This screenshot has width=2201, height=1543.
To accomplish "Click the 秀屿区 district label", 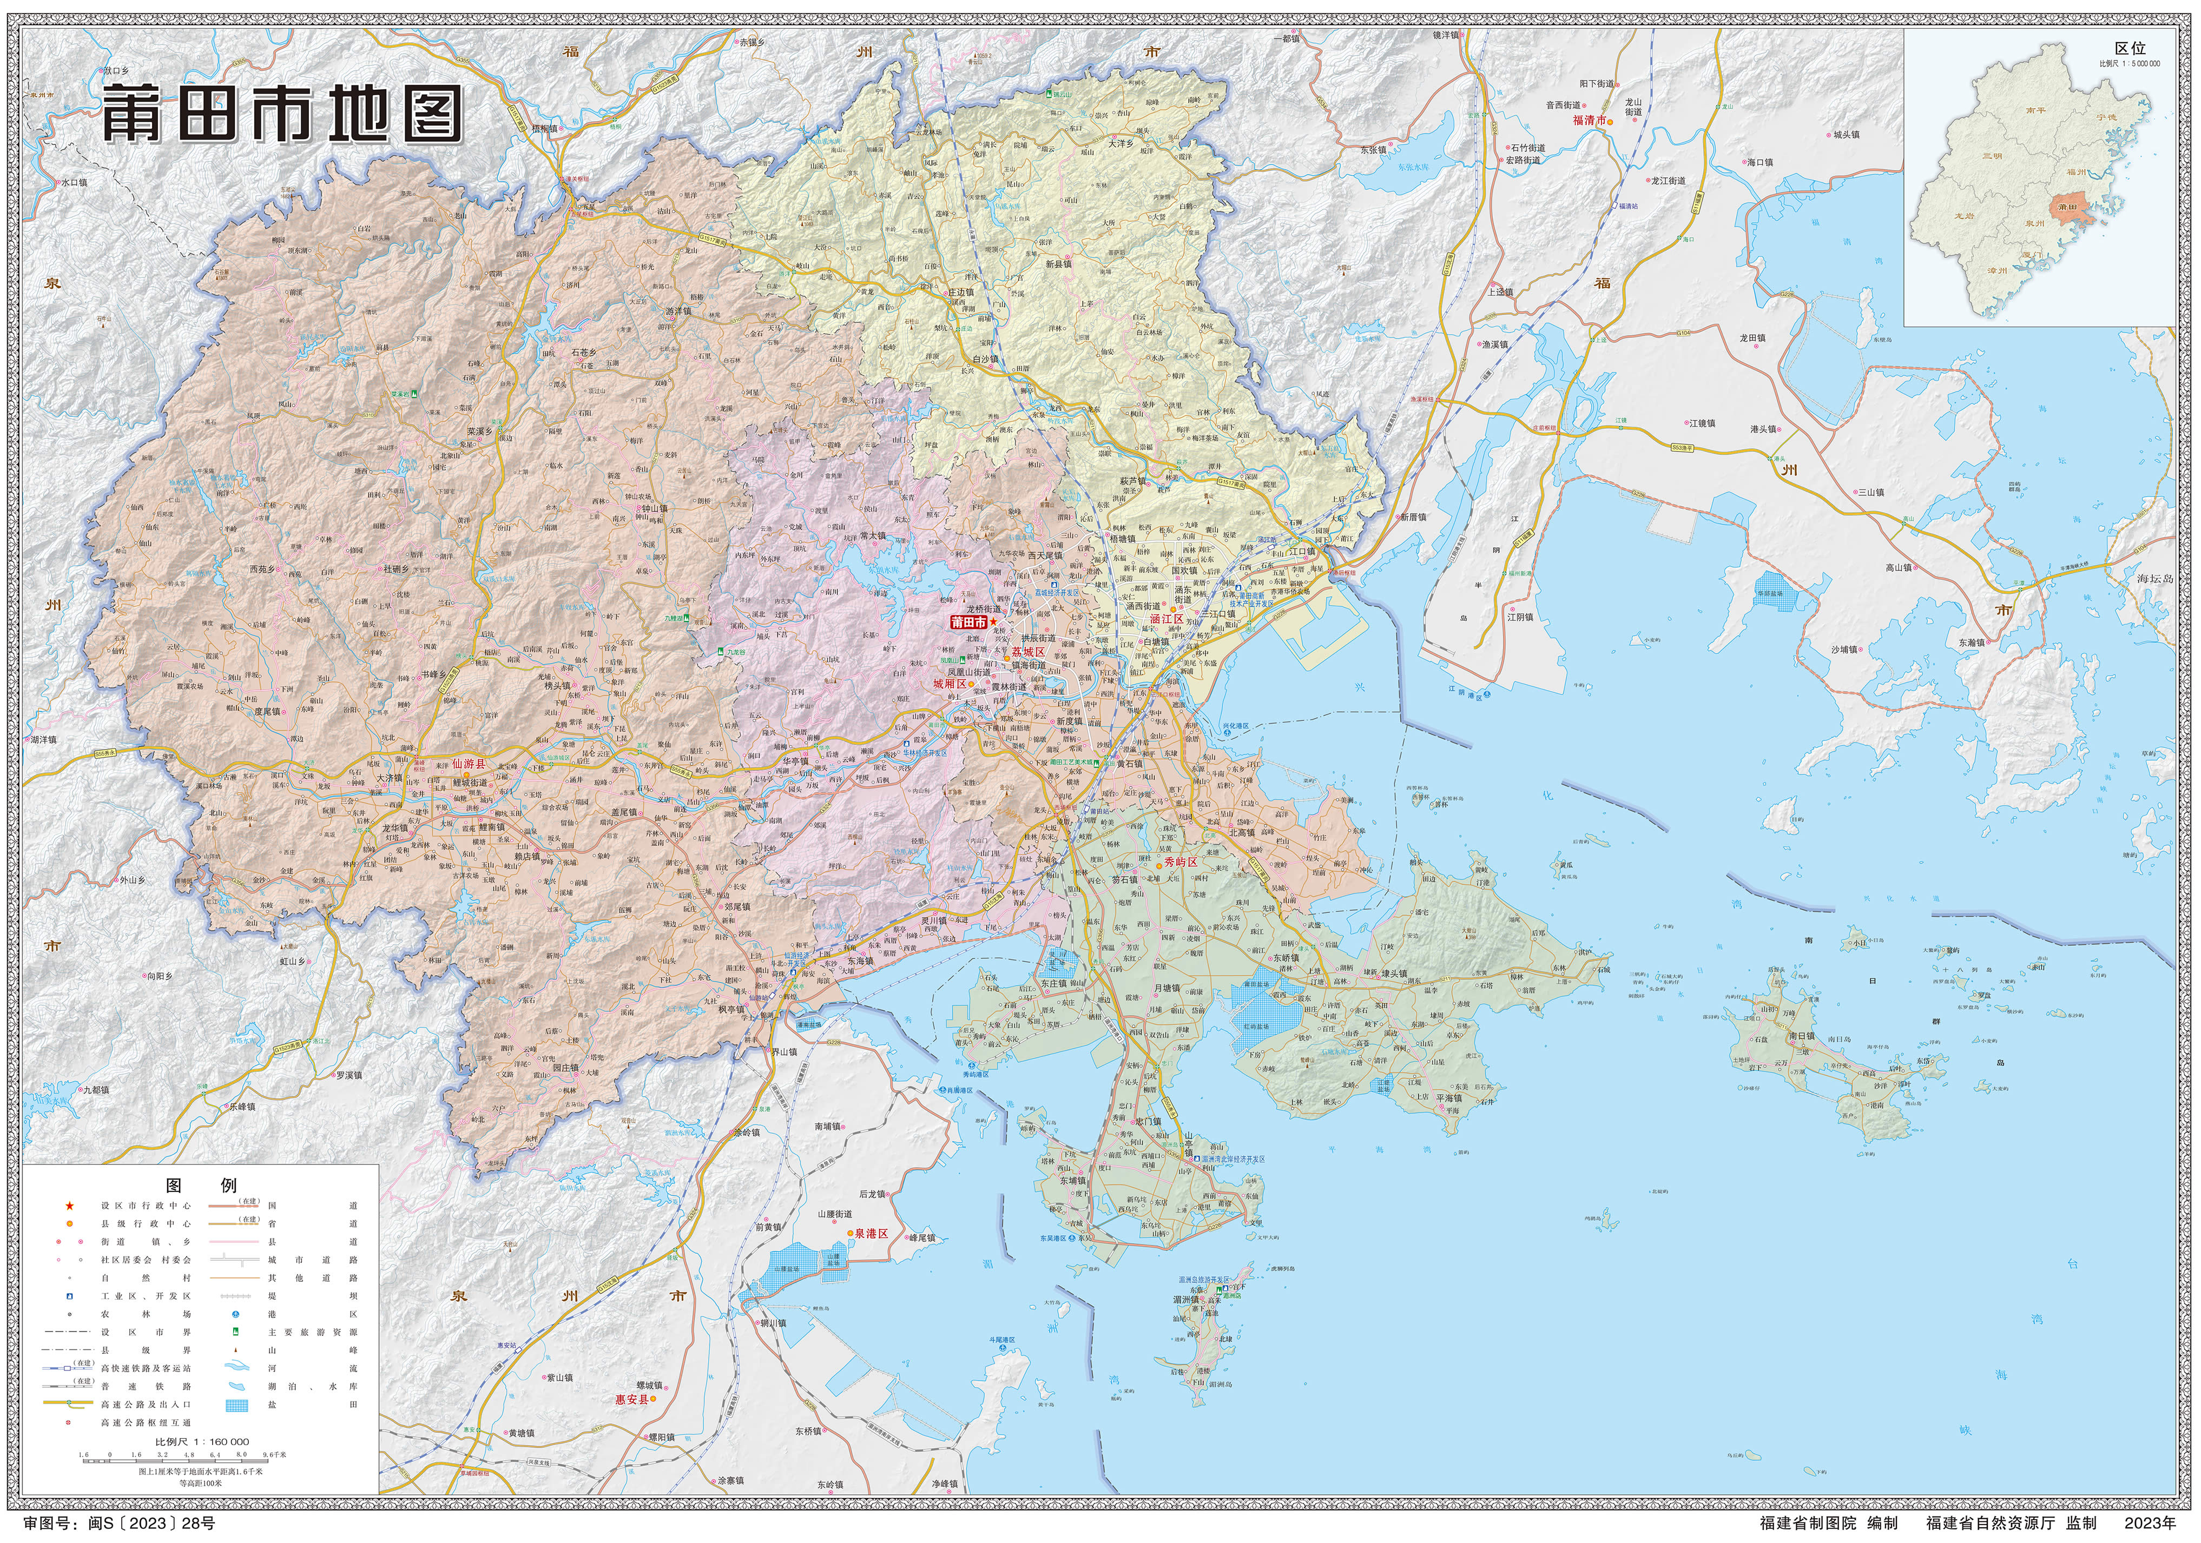I will [x=1180, y=863].
